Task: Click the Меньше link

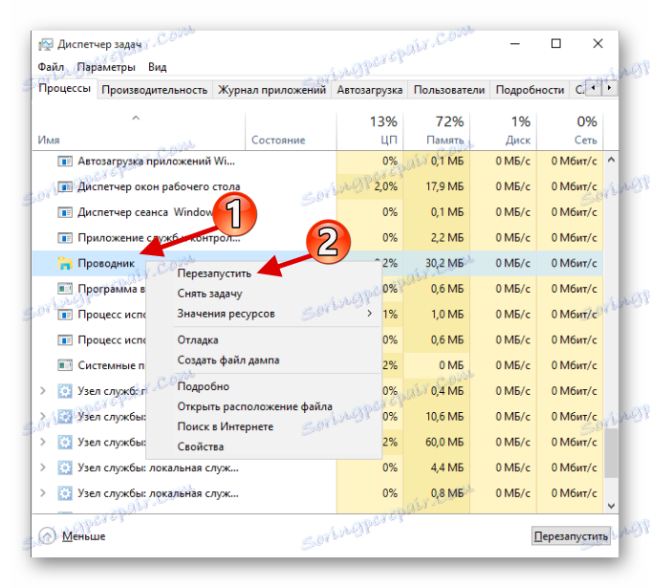Action: coord(84,536)
